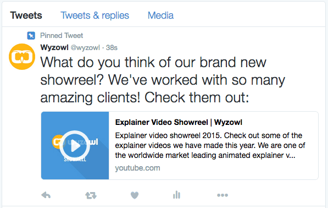Viewport: 328px width, 208px height.
Task: Open the @wyzowl handle link
Action: [85, 48]
